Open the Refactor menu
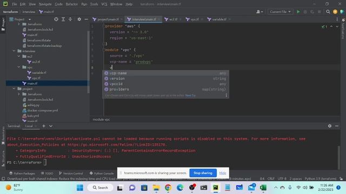346x194 pixels. tap(71, 4)
